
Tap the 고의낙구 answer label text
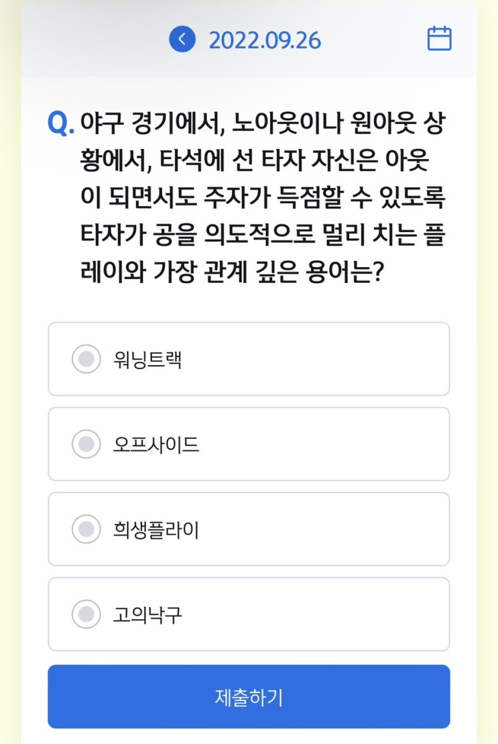point(147,615)
